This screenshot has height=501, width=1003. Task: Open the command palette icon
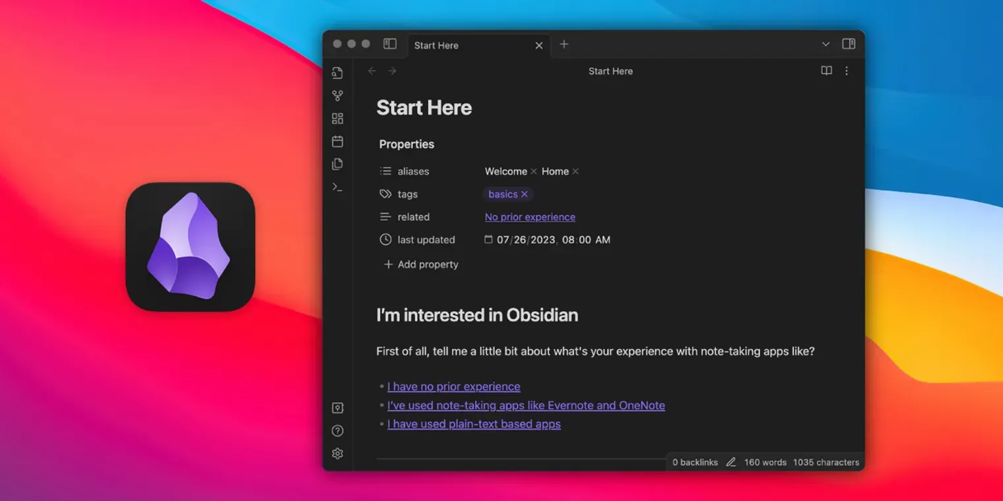(x=337, y=187)
